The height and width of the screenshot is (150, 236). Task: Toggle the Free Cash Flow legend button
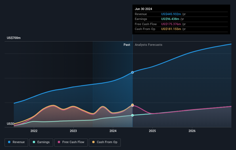71,142
